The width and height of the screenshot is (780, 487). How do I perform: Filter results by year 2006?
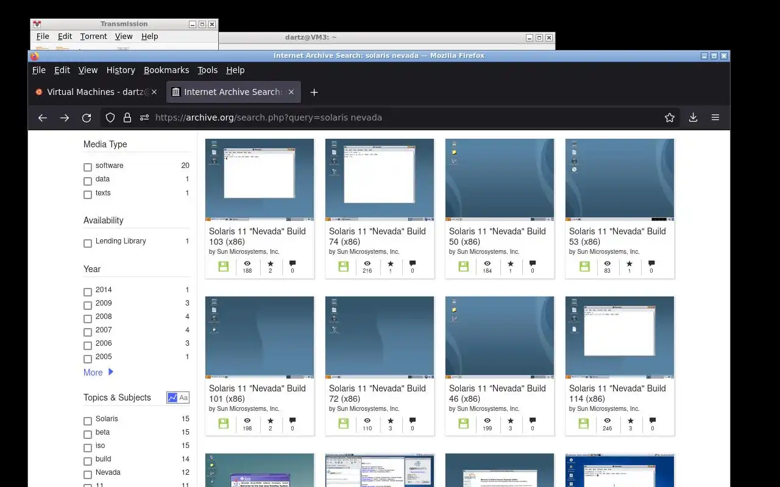pyautogui.click(x=88, y=346)
